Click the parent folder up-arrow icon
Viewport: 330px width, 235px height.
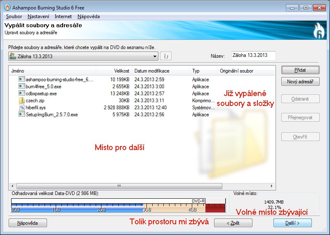tap(166, 56)
